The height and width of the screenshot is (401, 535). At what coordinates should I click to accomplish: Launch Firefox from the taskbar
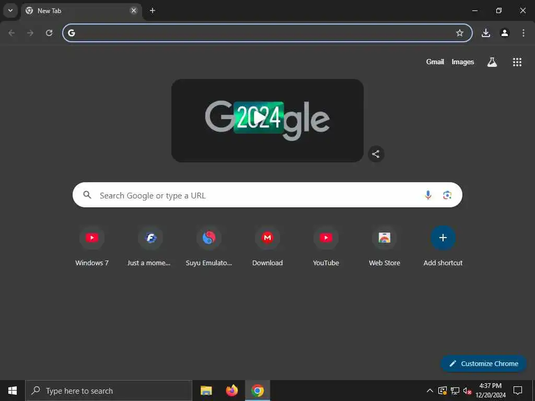coord(231,391)
